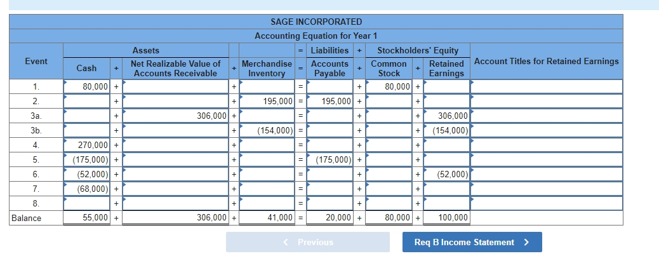Click the 'Merchandise Inventory' column header

267,68
